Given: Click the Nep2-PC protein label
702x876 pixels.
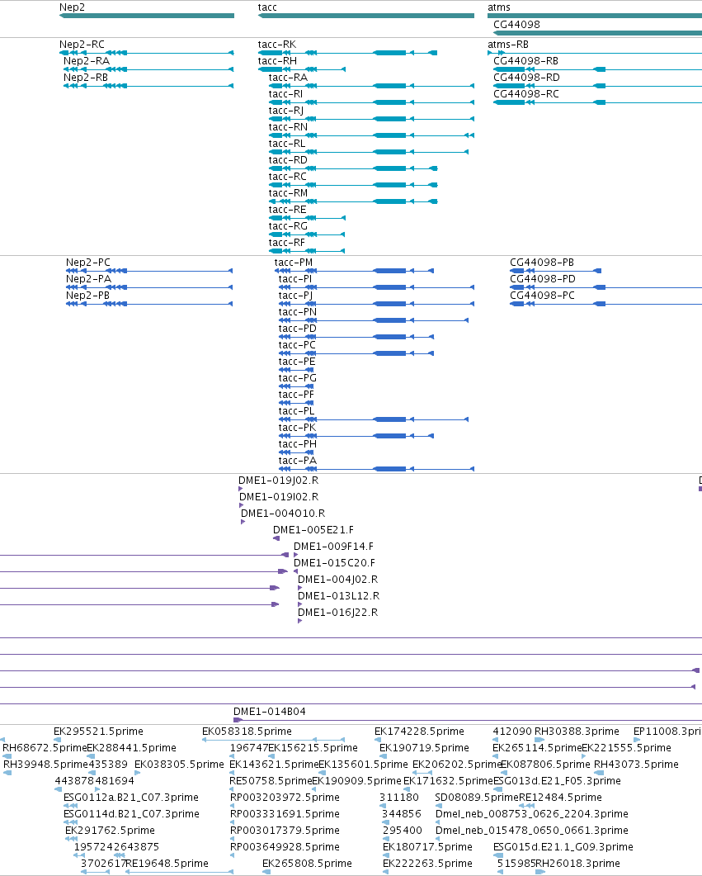Looking at the screenshot, I should (88, 262).
